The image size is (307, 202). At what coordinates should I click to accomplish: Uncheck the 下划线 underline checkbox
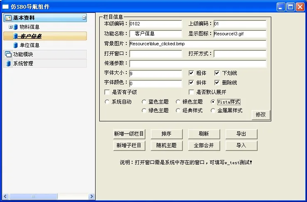217,73
